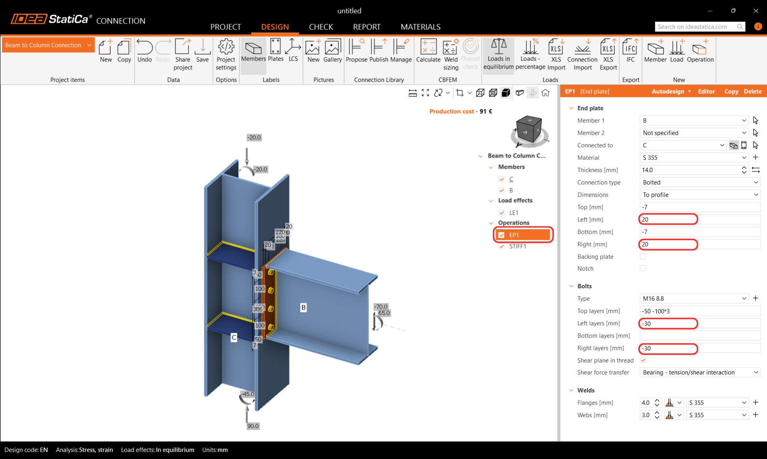
Task: Click the home view icon
Action: (546, 93)
